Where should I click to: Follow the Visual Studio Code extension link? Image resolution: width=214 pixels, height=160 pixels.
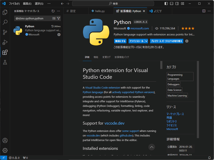(103, 88)
